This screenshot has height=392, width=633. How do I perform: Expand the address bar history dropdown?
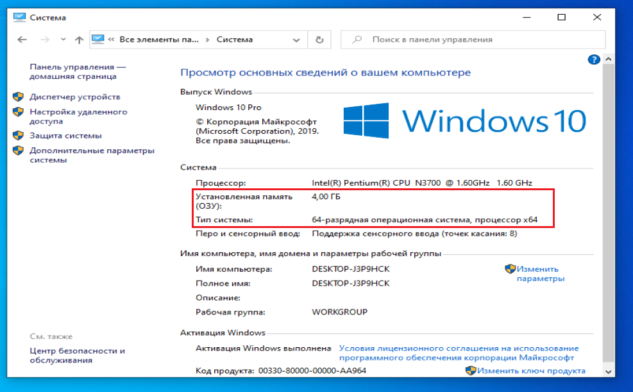point(296,40)
